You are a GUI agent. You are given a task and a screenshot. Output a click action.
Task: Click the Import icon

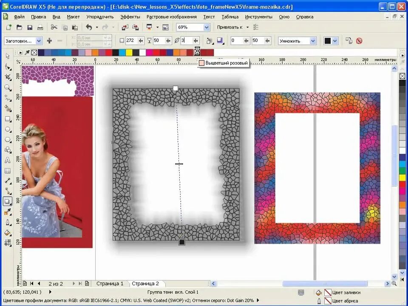coord(125,27)
